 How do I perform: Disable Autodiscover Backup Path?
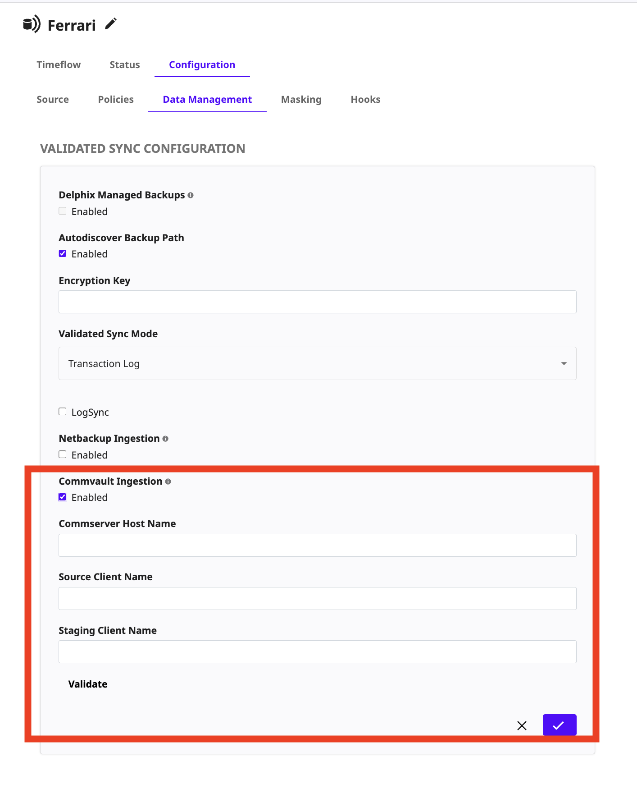(x=62, y=253)
